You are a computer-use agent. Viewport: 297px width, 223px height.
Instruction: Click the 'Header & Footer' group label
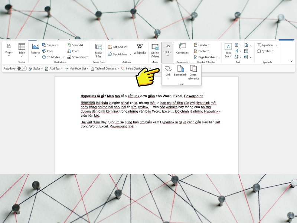click(x=206, y=62)
